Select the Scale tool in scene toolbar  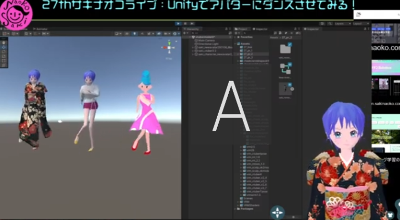click(5, 56)
